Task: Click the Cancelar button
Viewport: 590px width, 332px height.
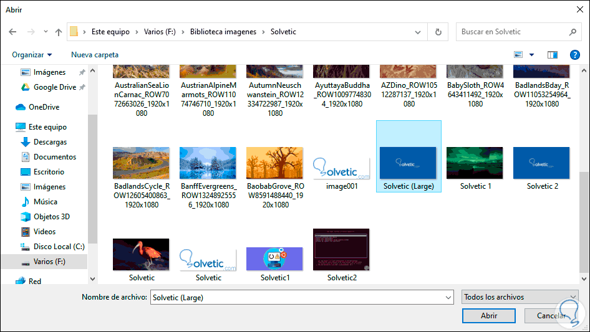Action: tap(551, 316)
